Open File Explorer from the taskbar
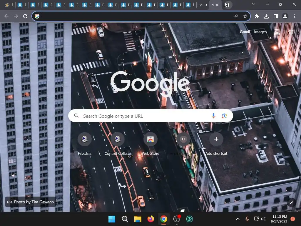The width and height of the screenshot is (301, 226). click(138, 219)
